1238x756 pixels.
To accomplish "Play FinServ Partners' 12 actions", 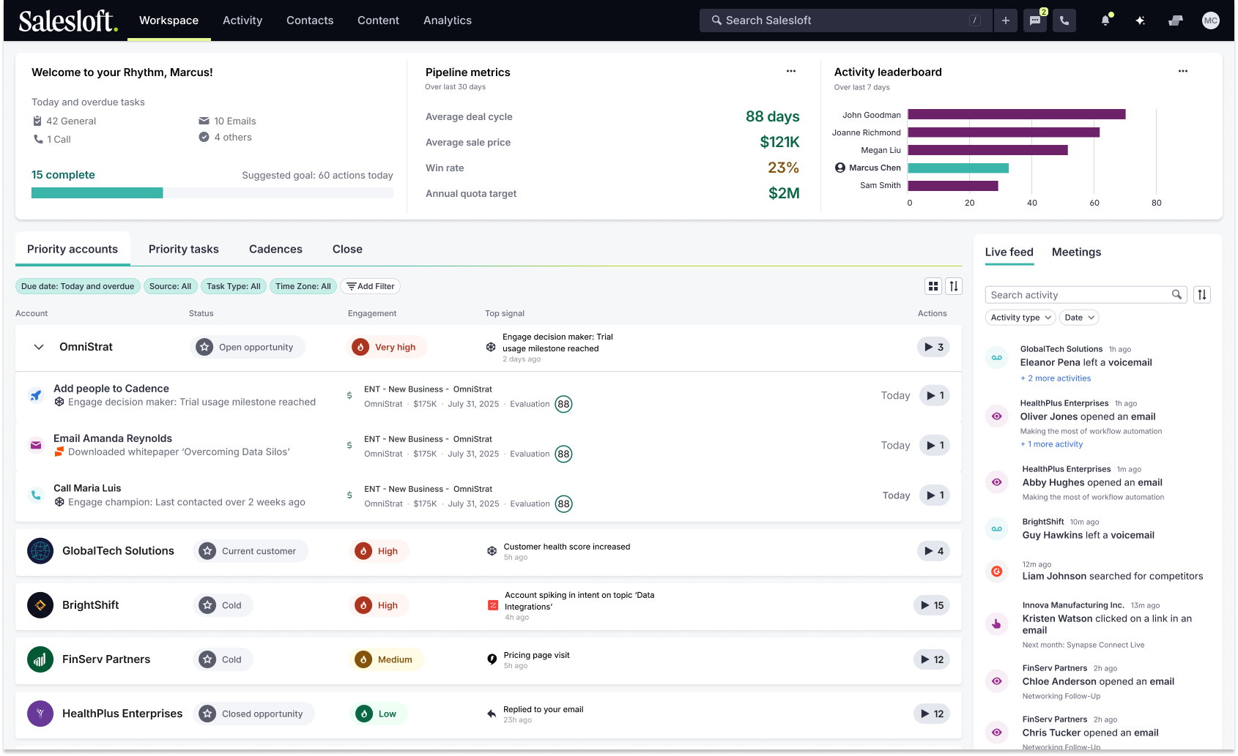I will [x=932, y=659].
